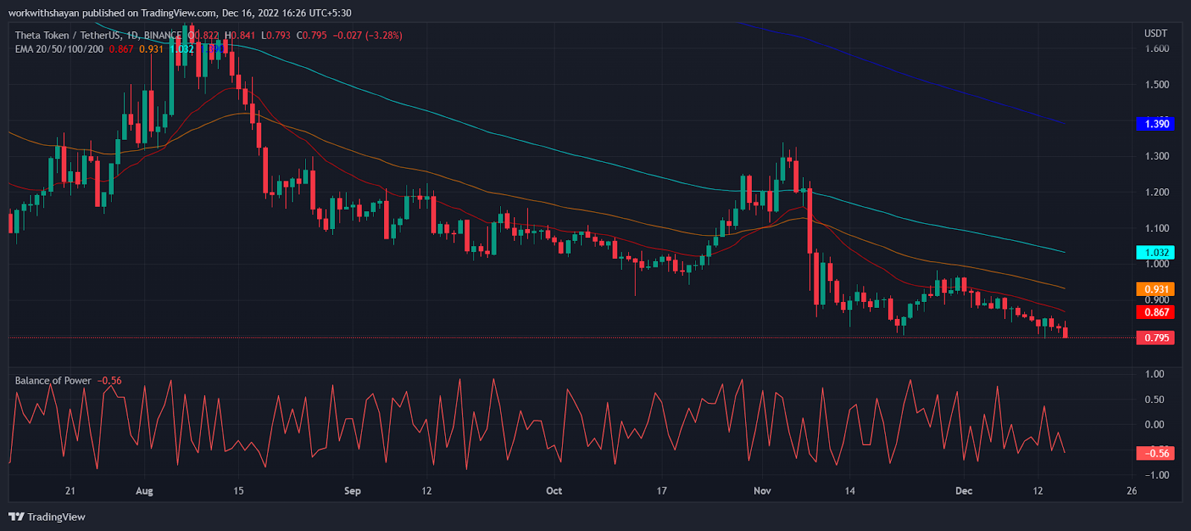Click the Aug label on time axis

(144, 491)
